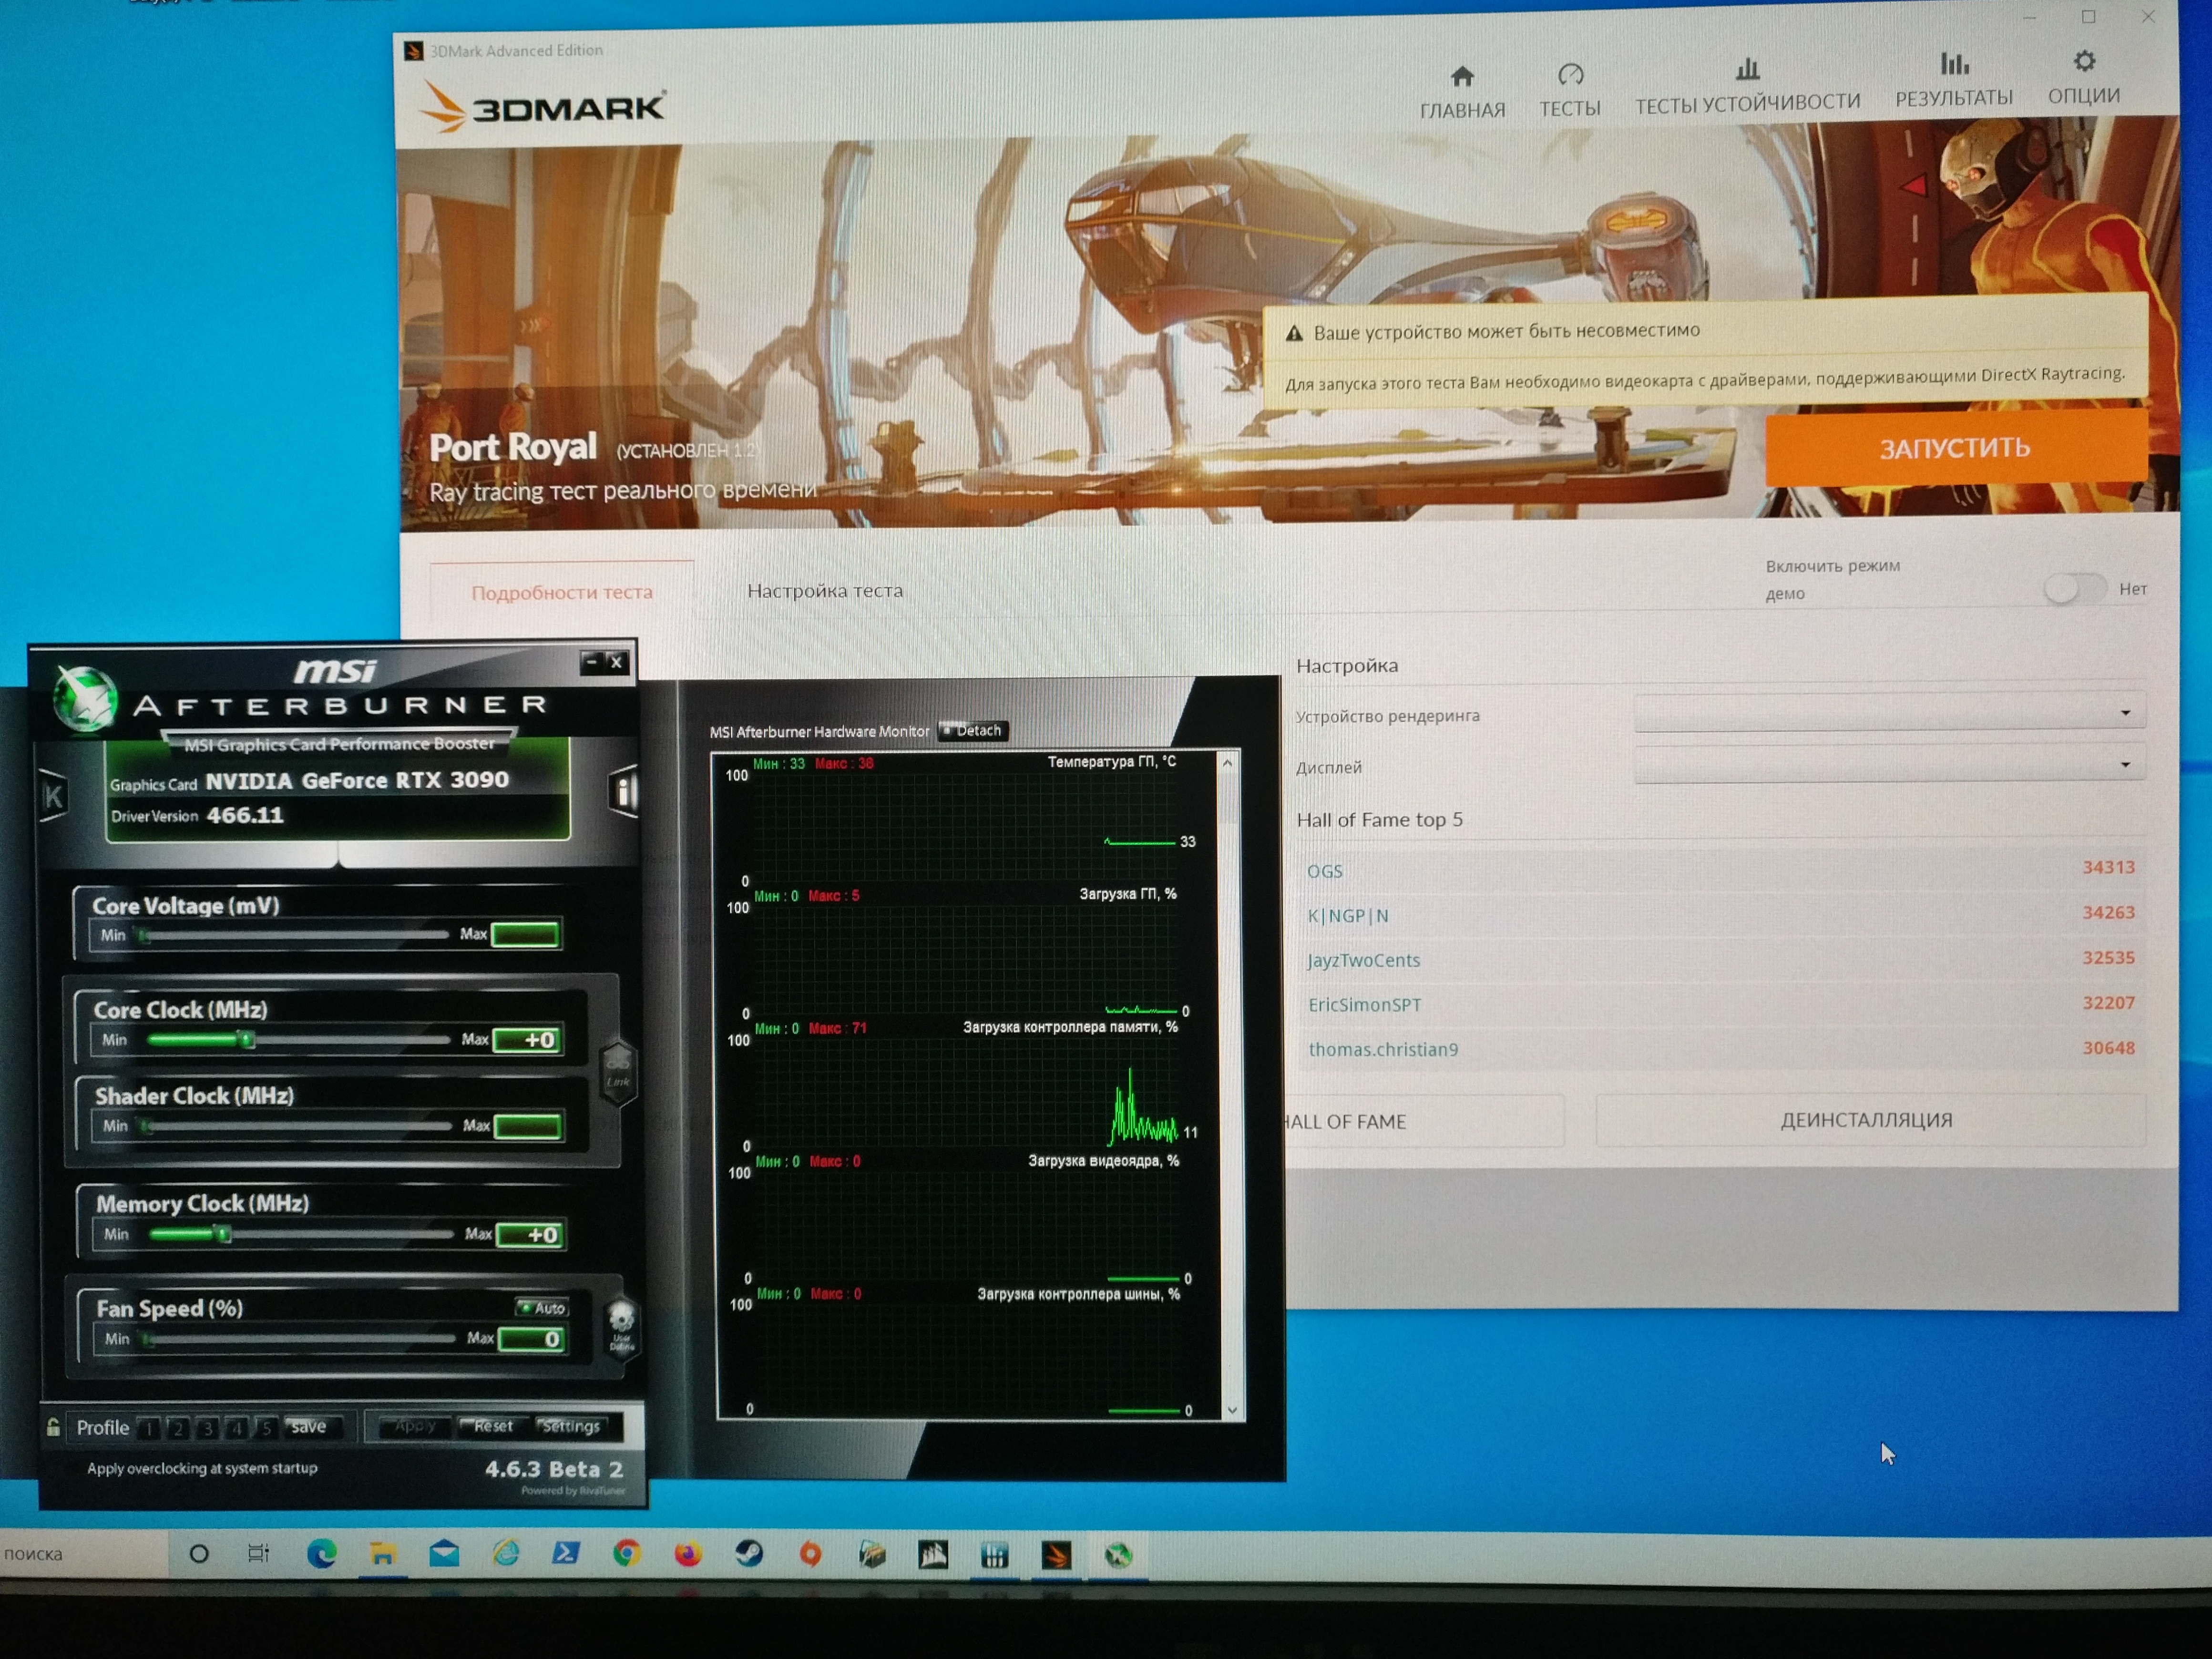Click the ДЕИНСТАЛЛЯЦИЯ uninstall button
The image size is (2212, 1659).
1865,1120
